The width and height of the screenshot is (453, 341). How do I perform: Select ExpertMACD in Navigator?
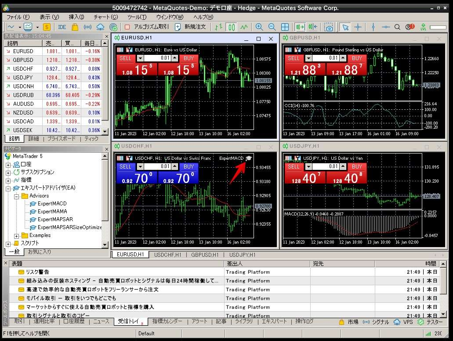pos(52,204)
